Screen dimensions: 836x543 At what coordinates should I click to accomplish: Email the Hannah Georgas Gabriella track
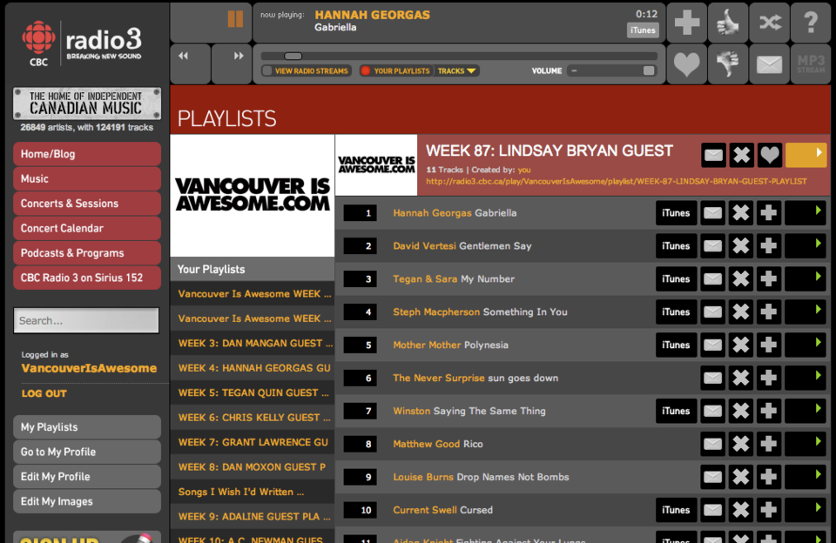click(x=713, y=213)
